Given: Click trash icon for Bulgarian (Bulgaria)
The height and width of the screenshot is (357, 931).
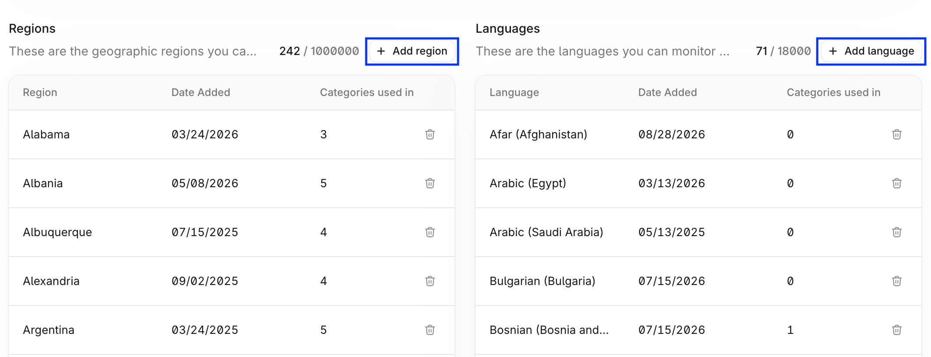Looking at the screenshot, I should [x=897, y=281].
